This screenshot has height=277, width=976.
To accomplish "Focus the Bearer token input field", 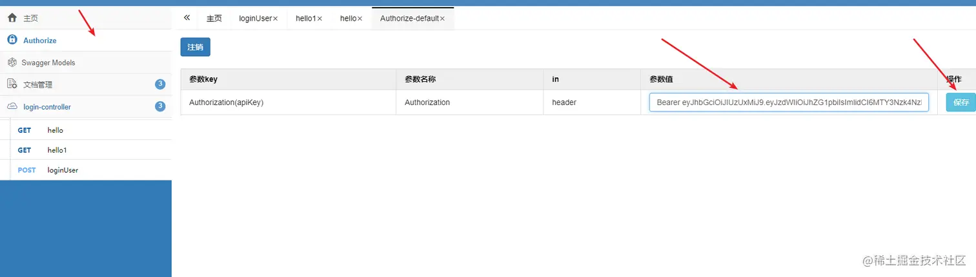I will tap(789, 102).
